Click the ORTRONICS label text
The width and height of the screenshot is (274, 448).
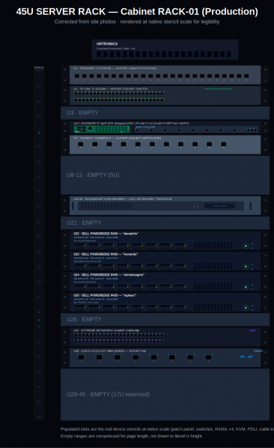(x=107, y=43)
